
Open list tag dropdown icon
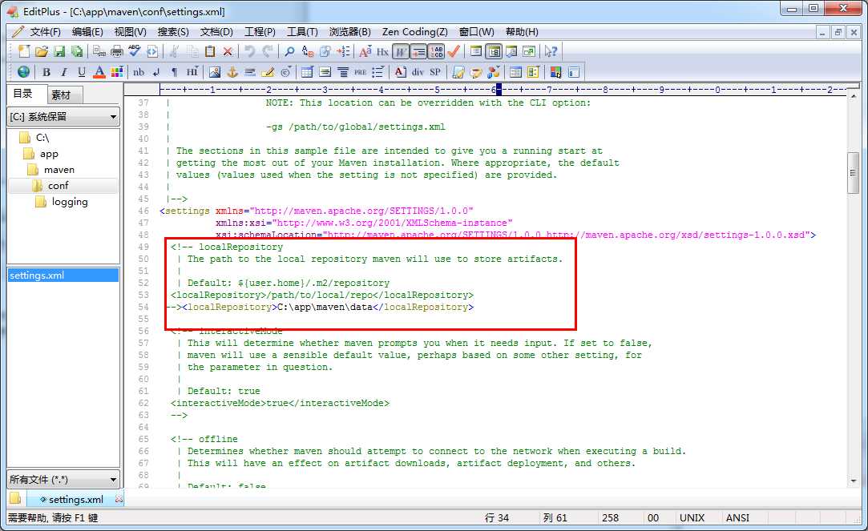378,72
